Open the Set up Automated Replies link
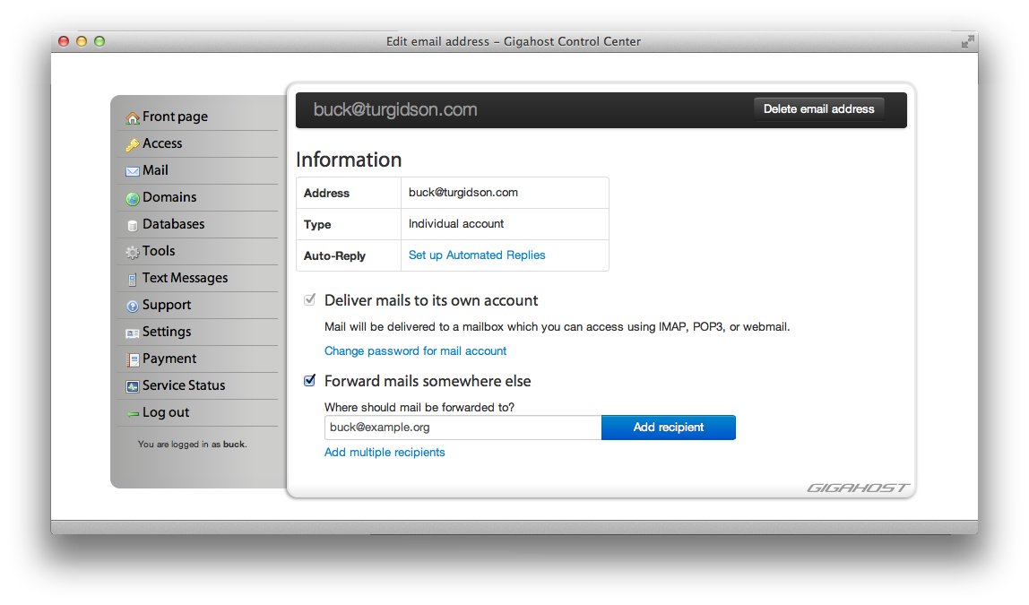This screenshot has height=605, width=1029. [x=477, y=255]
